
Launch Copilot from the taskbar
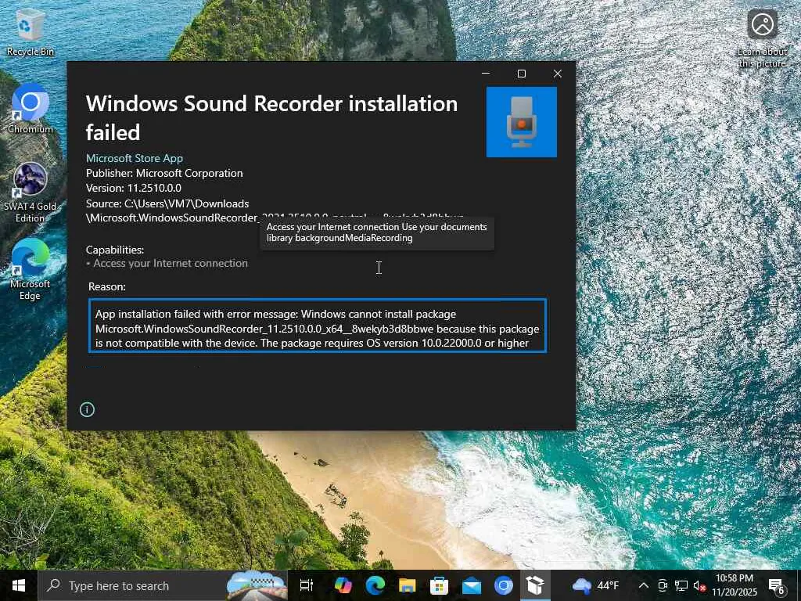[x=343, y=585]
